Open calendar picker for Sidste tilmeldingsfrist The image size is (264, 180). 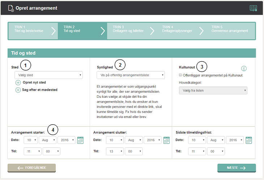point(249,140)
